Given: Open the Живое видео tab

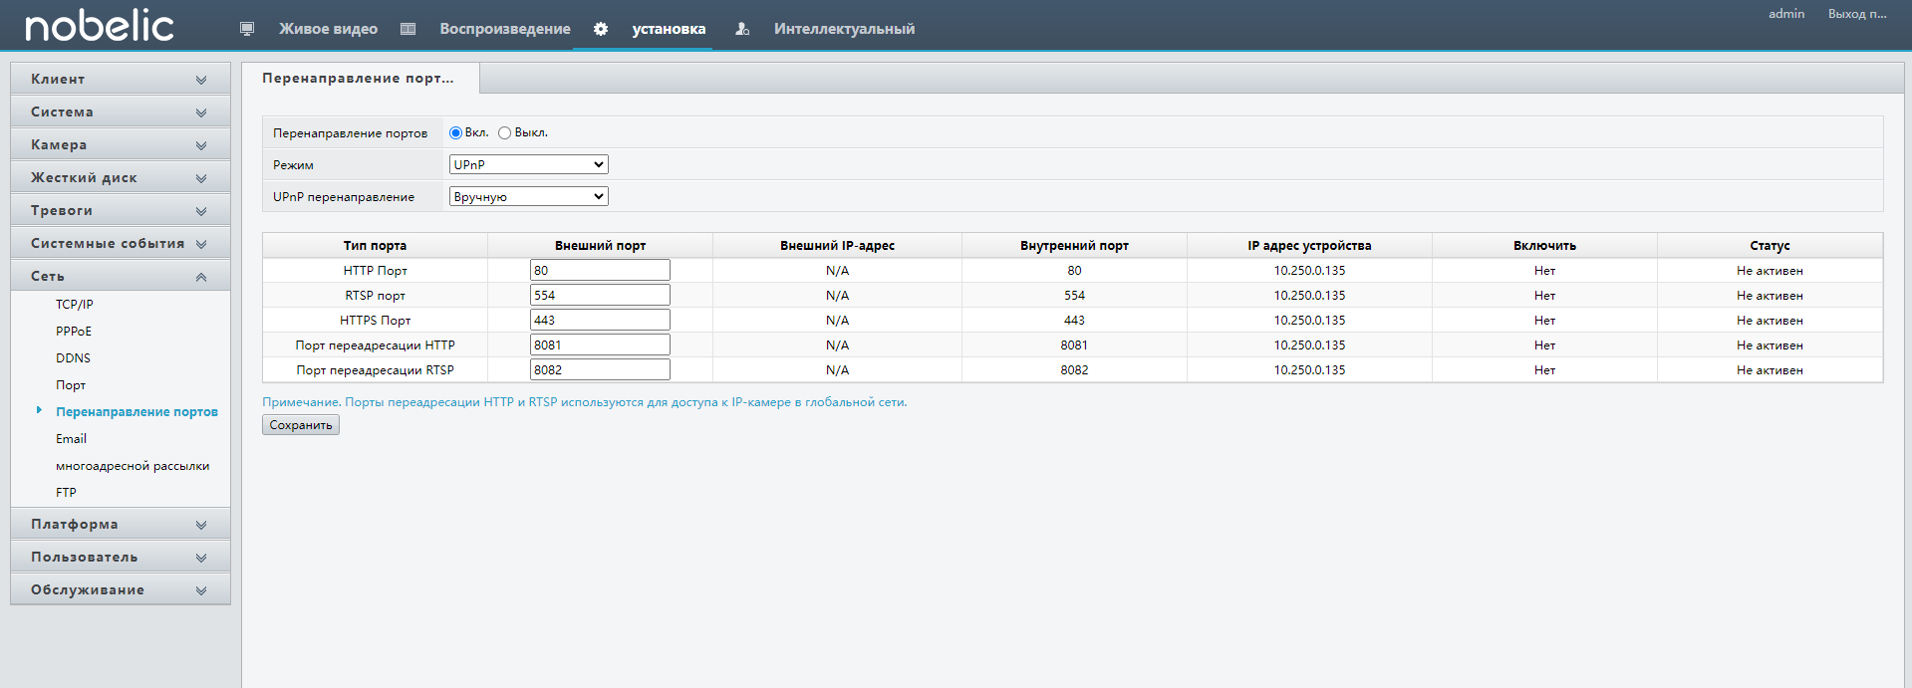Looking at the screenshot, I should click(x=328, y=29).
